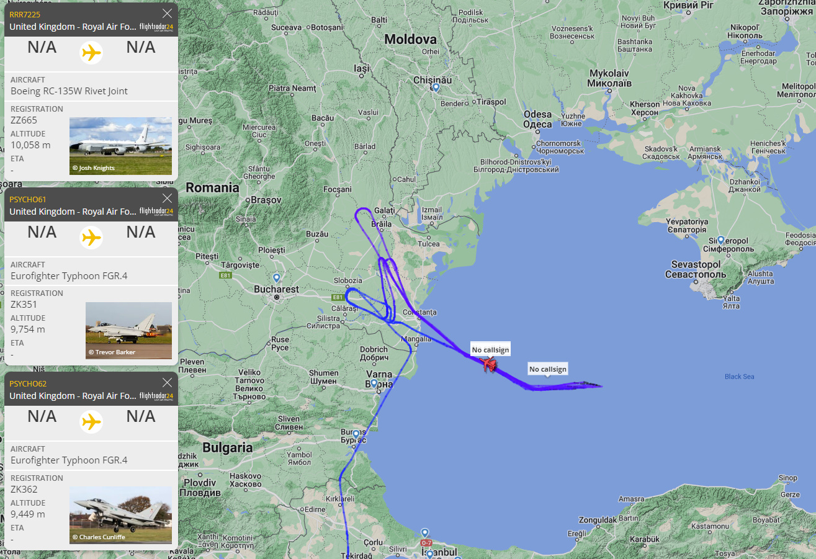Click the ZK351 registration value

pyautogui.click(x=24, y=305)
